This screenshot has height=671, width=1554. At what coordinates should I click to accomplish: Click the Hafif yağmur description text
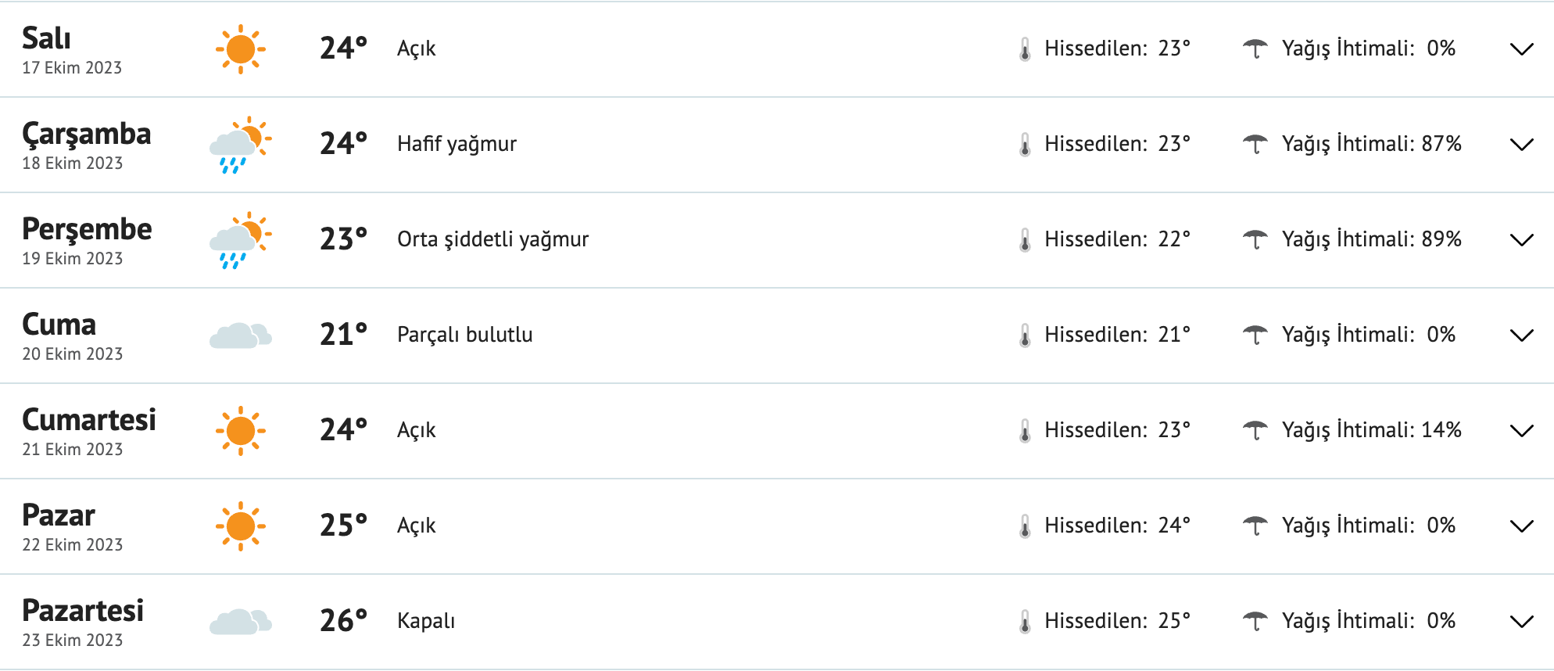point(457,144)
